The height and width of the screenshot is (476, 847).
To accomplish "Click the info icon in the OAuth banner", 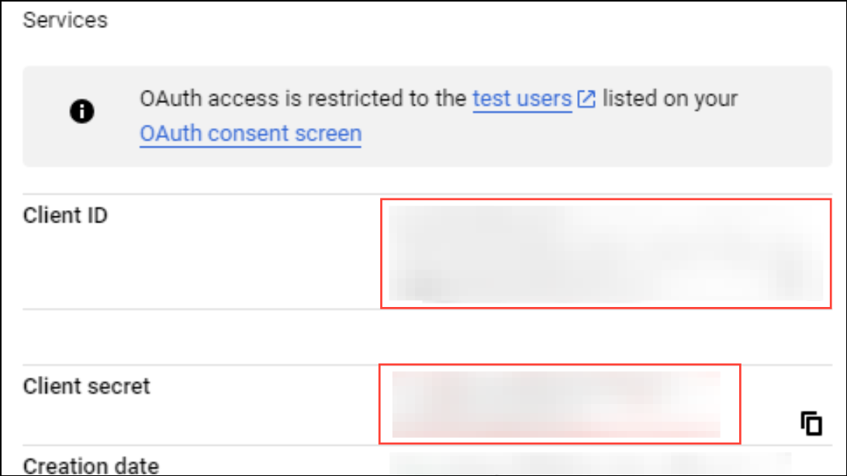I will (x=81, y=112).
